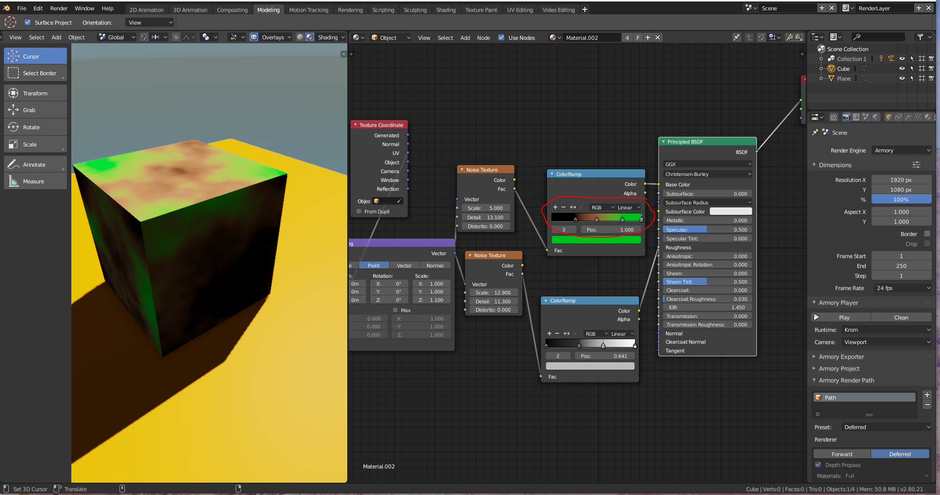Flip the upper ColorRamp
Viewport: 940px width, 495px height.
click(573, 207)
